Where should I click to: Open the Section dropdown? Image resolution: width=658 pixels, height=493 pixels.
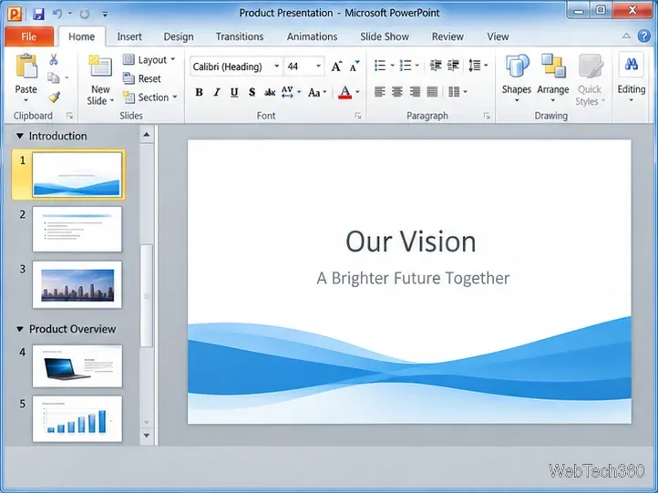[x=149, y=98]
